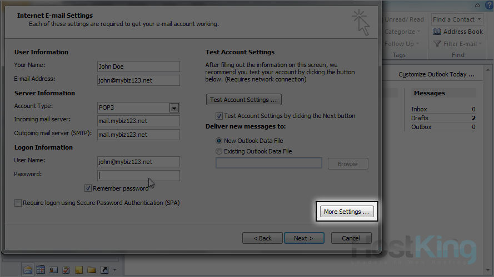Click Customize Outlook Today link
494x277 pixels.
coord(436,74)
